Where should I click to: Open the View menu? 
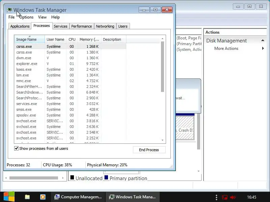[43, 17]
